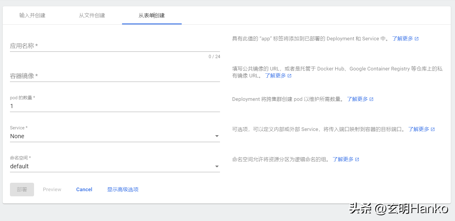The width and height of the screenshot is (455, 221).
Task: Click the Preview button
Action: pos(52,189)
